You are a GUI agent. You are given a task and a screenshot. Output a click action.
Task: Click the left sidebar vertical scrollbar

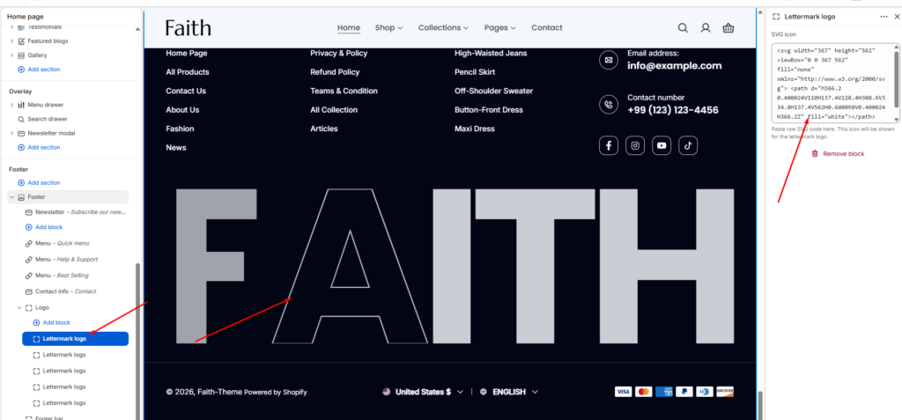[137, 341]
